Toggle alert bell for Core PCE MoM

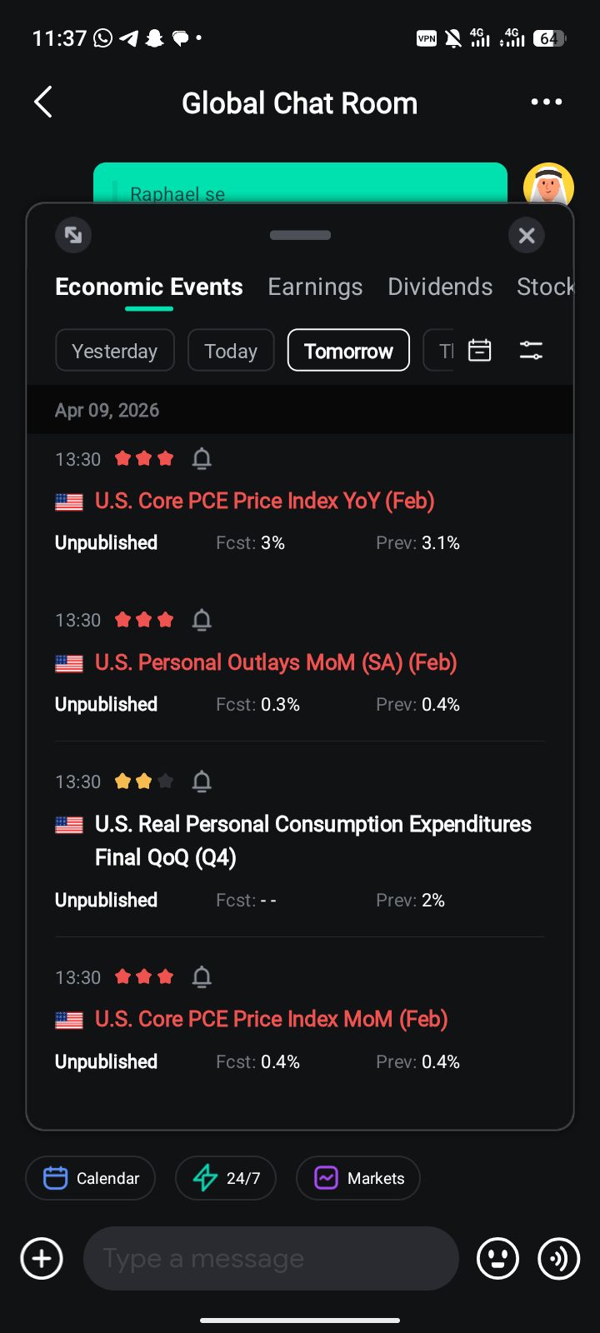pyautogui.click(x=202, y=976)
